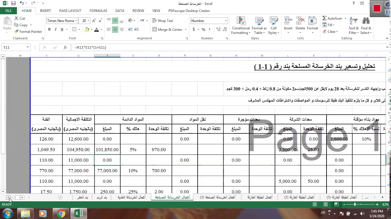The height and width of the screenshot is (219, 391).
Task: Open the Number format dropdown
Action: (226, 21)
